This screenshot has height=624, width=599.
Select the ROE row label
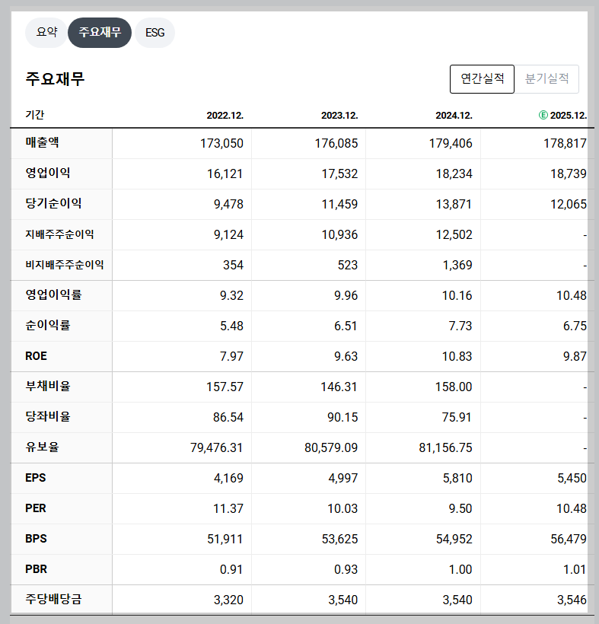(x=38, y=356)
